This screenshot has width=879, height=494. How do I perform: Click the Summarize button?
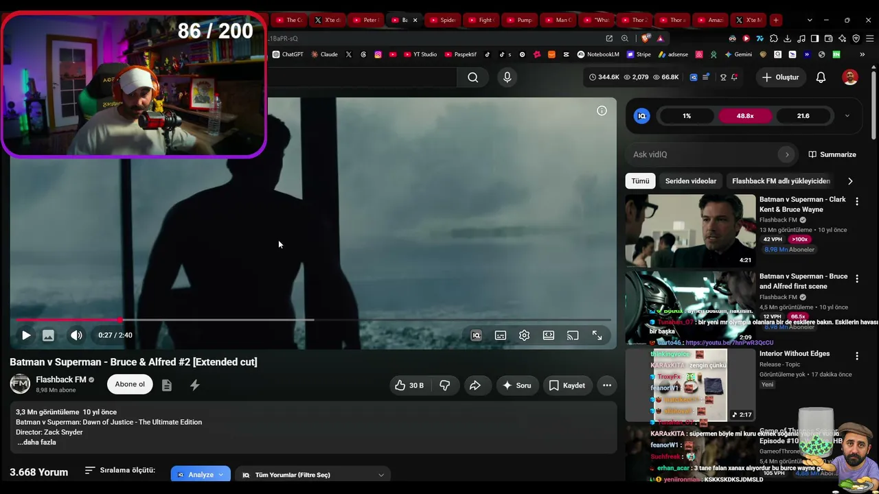point(832,154)
